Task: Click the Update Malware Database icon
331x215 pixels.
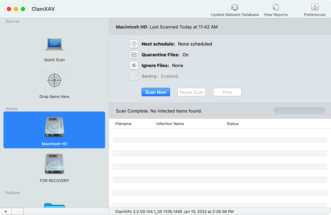Action: point(235,7)
